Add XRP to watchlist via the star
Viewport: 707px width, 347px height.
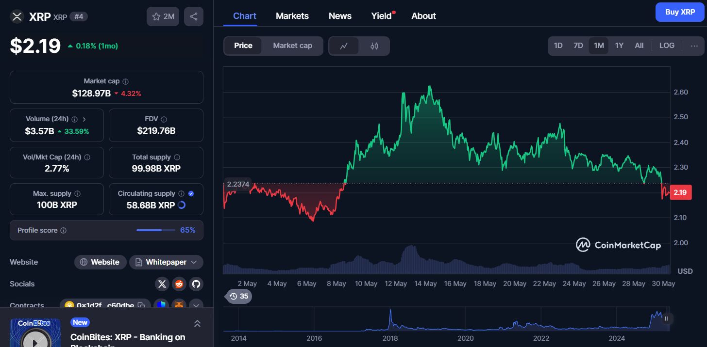click(x=163, y=16)
